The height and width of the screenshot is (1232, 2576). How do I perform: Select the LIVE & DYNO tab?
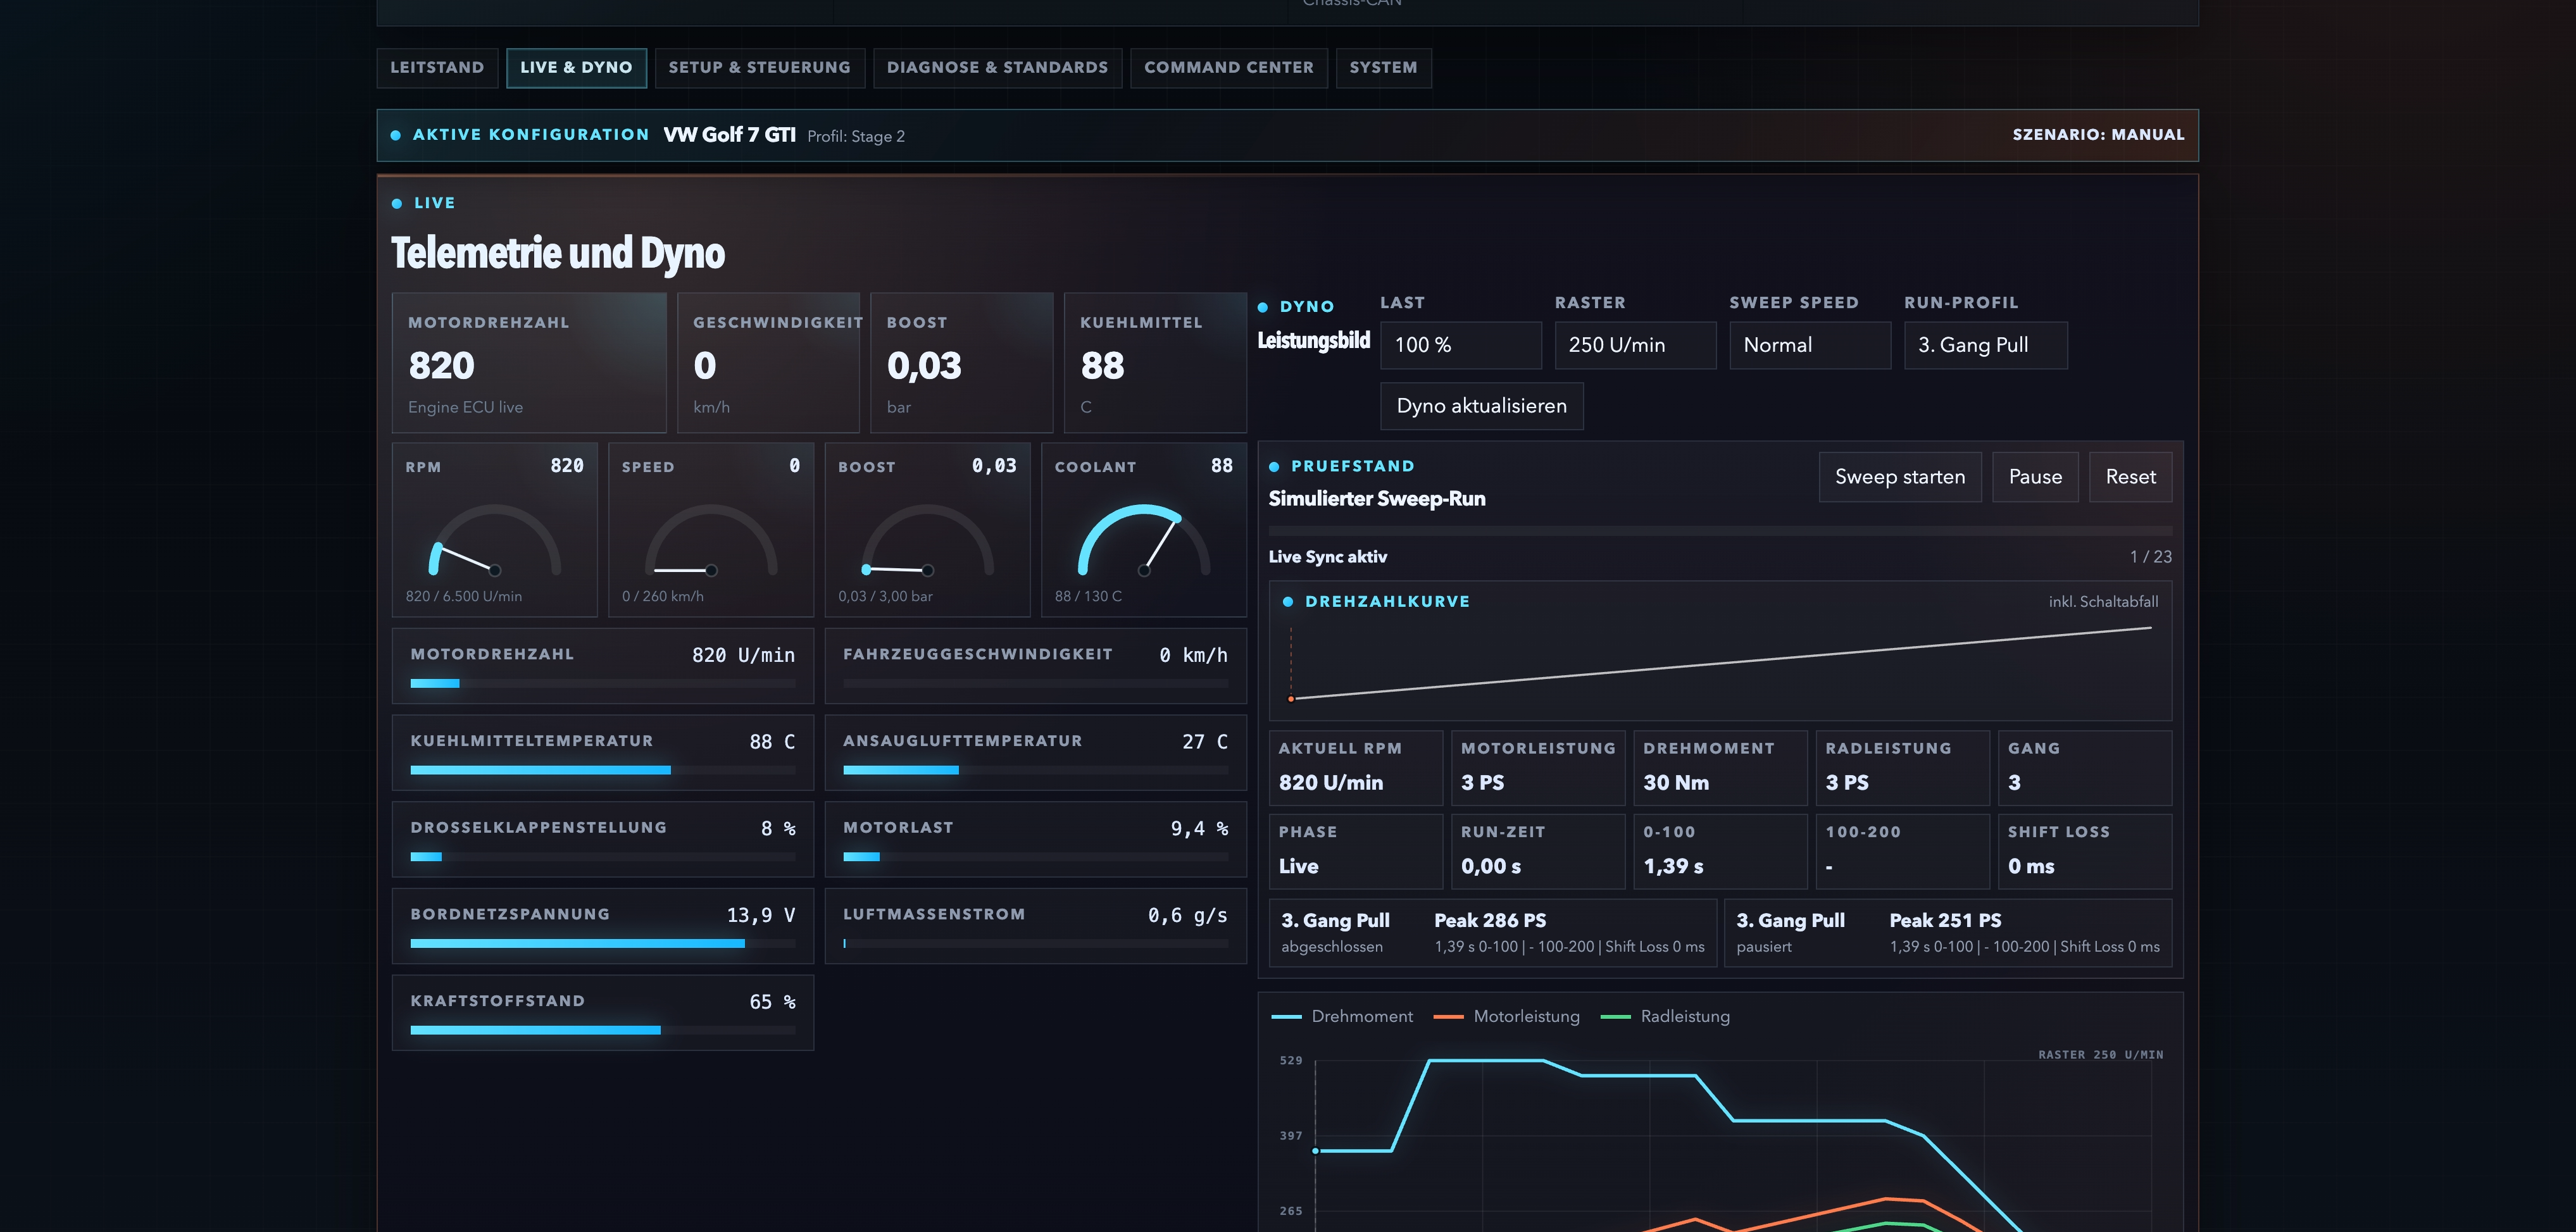(x=576, y=68)
